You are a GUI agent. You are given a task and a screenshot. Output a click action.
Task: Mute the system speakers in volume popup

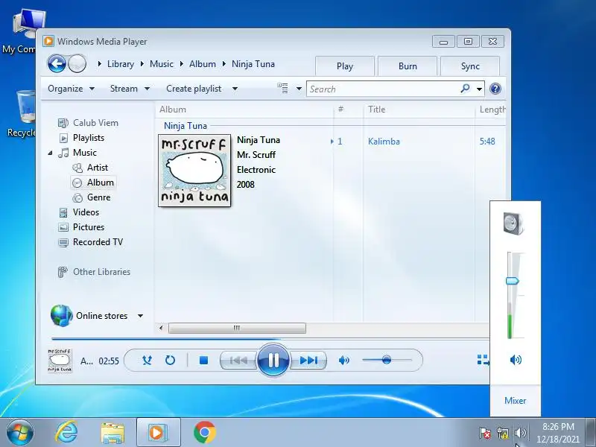[516, 360]
